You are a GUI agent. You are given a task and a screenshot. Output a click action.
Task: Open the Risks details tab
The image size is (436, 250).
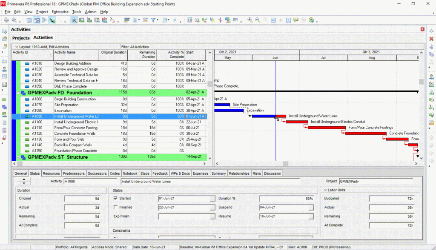(257, 173)
